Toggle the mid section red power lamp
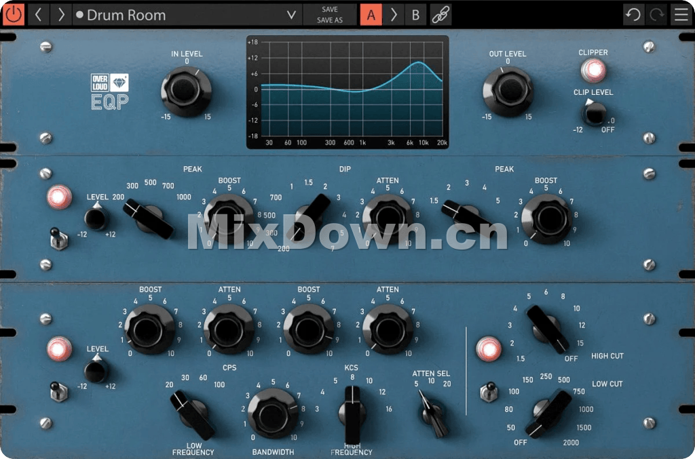695x459 pixels. [60, 197]
